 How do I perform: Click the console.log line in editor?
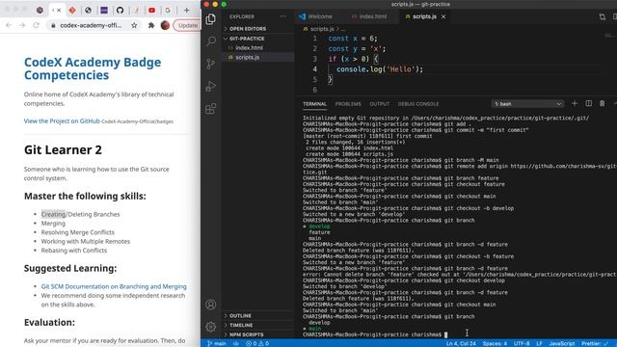(379, 69)
